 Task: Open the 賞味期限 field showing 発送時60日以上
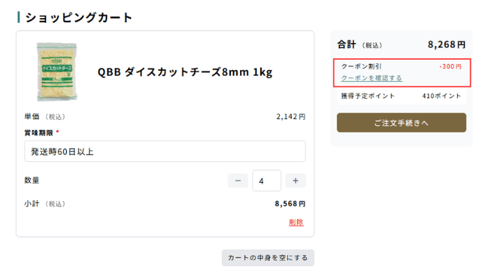pyautogui.click(x=165, y=152)
